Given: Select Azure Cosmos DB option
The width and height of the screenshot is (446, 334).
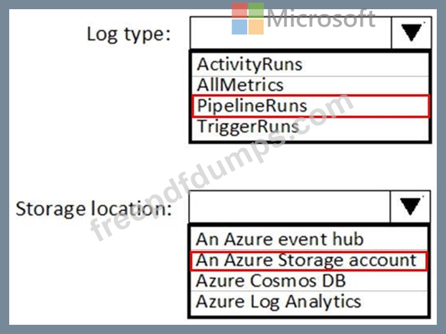Looking at the screenshot, I should point(309,280).
